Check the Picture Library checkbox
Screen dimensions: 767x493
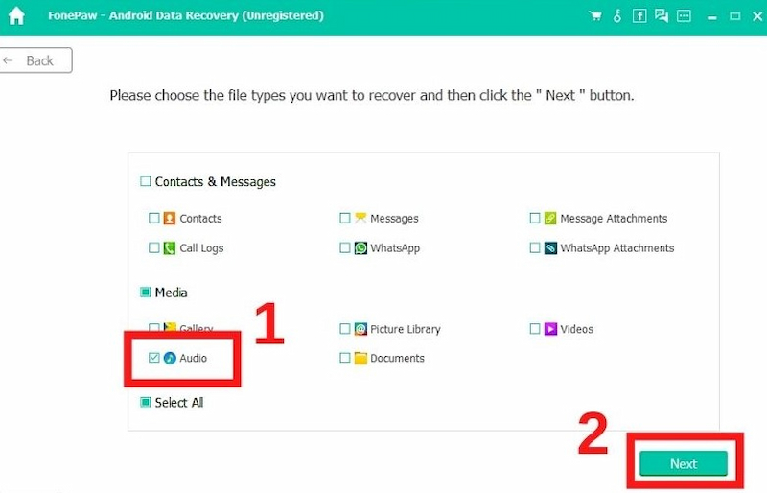point(345,328)
